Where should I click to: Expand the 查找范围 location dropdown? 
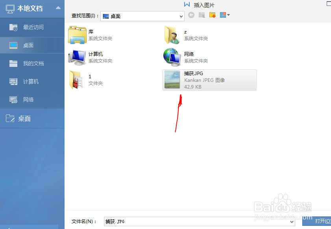click(181, 16)
